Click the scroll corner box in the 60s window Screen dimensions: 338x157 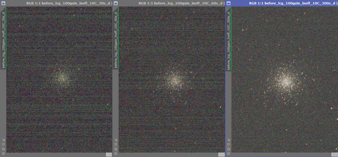(222, 155)
